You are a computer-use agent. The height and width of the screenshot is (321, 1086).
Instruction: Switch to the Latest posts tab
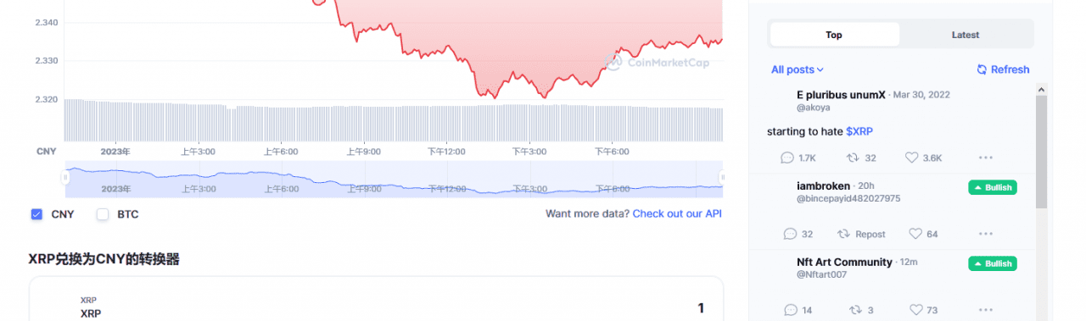tap(966, 35)
